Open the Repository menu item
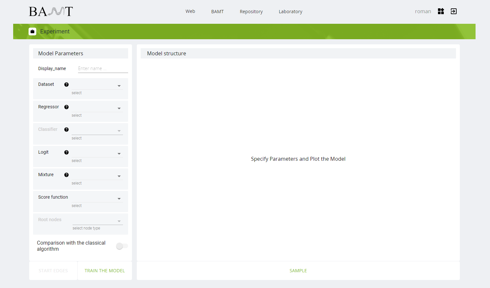The width and height of the screenshot is (490, 288). pos(251,12)
